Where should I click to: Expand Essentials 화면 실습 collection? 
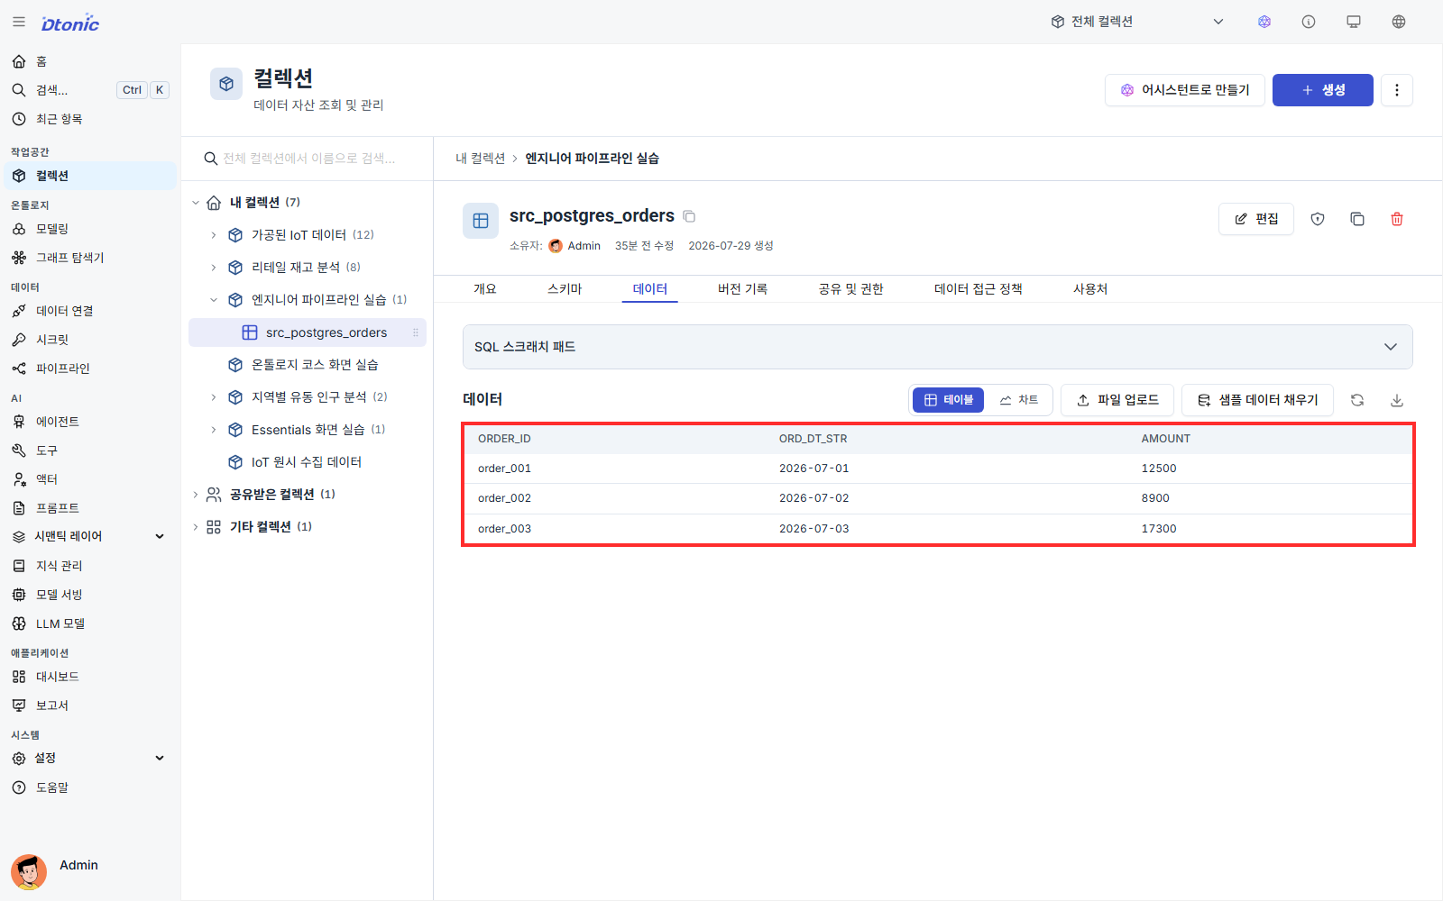pyautogui.click(x=214, y=430)
